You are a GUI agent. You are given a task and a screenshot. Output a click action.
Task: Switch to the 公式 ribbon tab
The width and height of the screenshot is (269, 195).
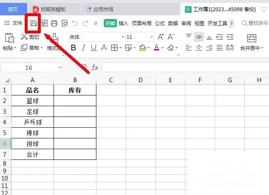pyautogui.click(x=160, y=23)
